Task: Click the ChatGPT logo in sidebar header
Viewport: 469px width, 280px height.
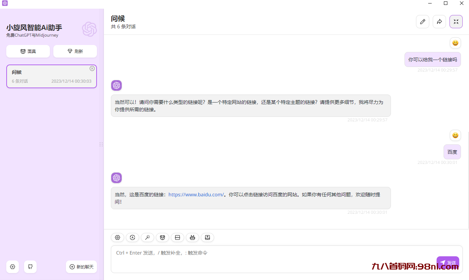Action: coord(89,29)
